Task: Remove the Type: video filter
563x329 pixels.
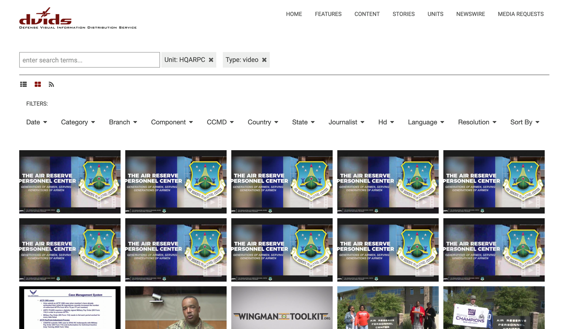Action: (264, 60)
